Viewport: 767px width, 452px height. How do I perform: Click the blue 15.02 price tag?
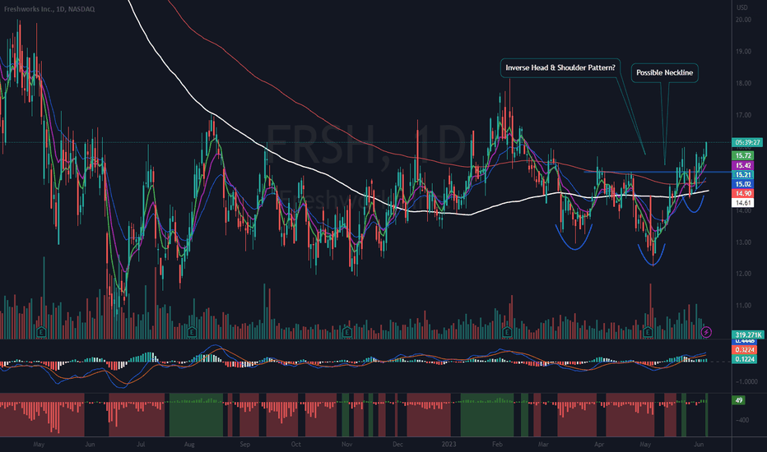pos(743,184)
